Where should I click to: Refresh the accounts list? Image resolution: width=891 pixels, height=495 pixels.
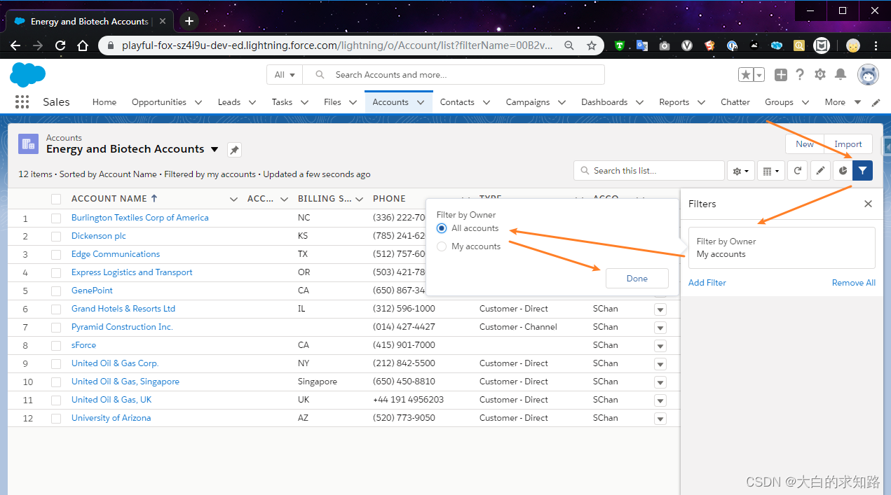[x=798, y=170]
